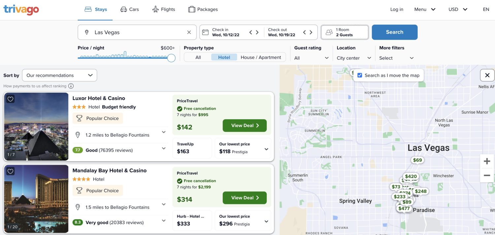Favorite Mandalay Bay using the heart icon

(10, 171)
